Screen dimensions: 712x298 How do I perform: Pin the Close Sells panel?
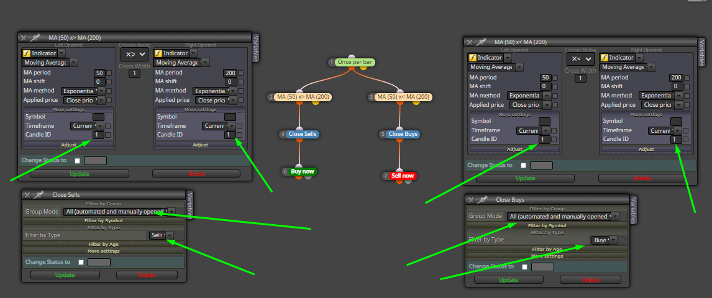tap(39, 195)
